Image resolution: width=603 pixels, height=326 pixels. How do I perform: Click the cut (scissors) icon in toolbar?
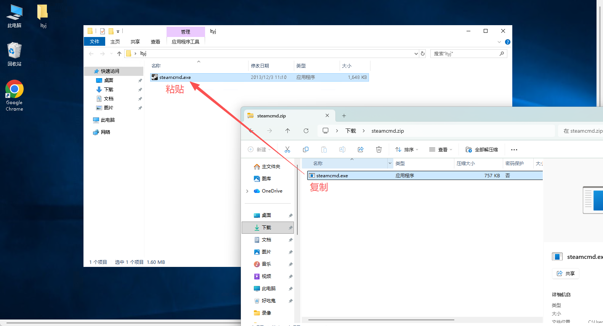pyautogui.click(x=287, y=149)
